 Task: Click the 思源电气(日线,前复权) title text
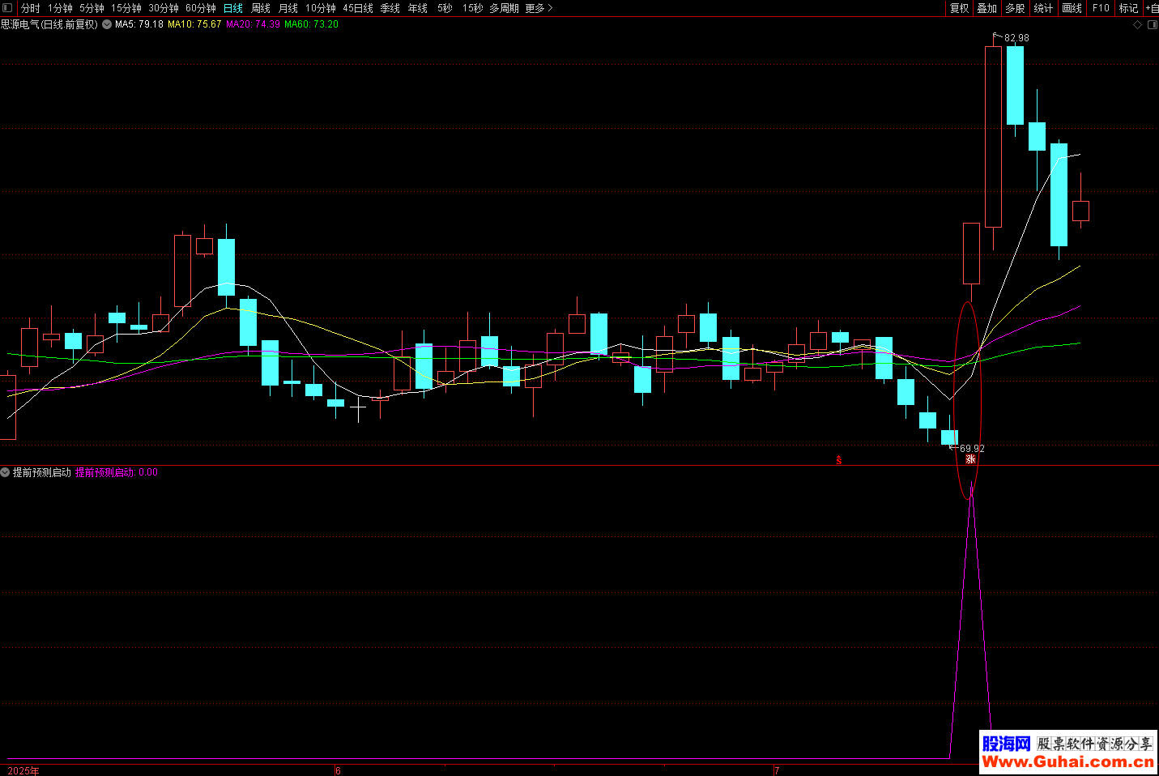(49, 24)
